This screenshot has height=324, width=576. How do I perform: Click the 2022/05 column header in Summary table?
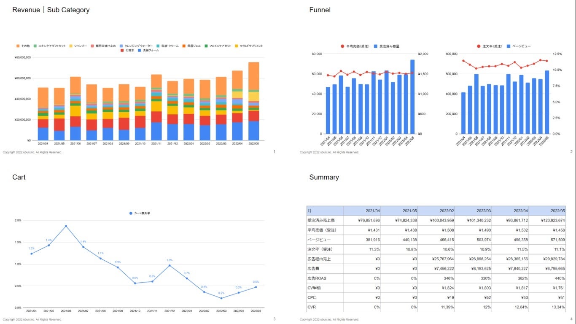pos(547,211)
